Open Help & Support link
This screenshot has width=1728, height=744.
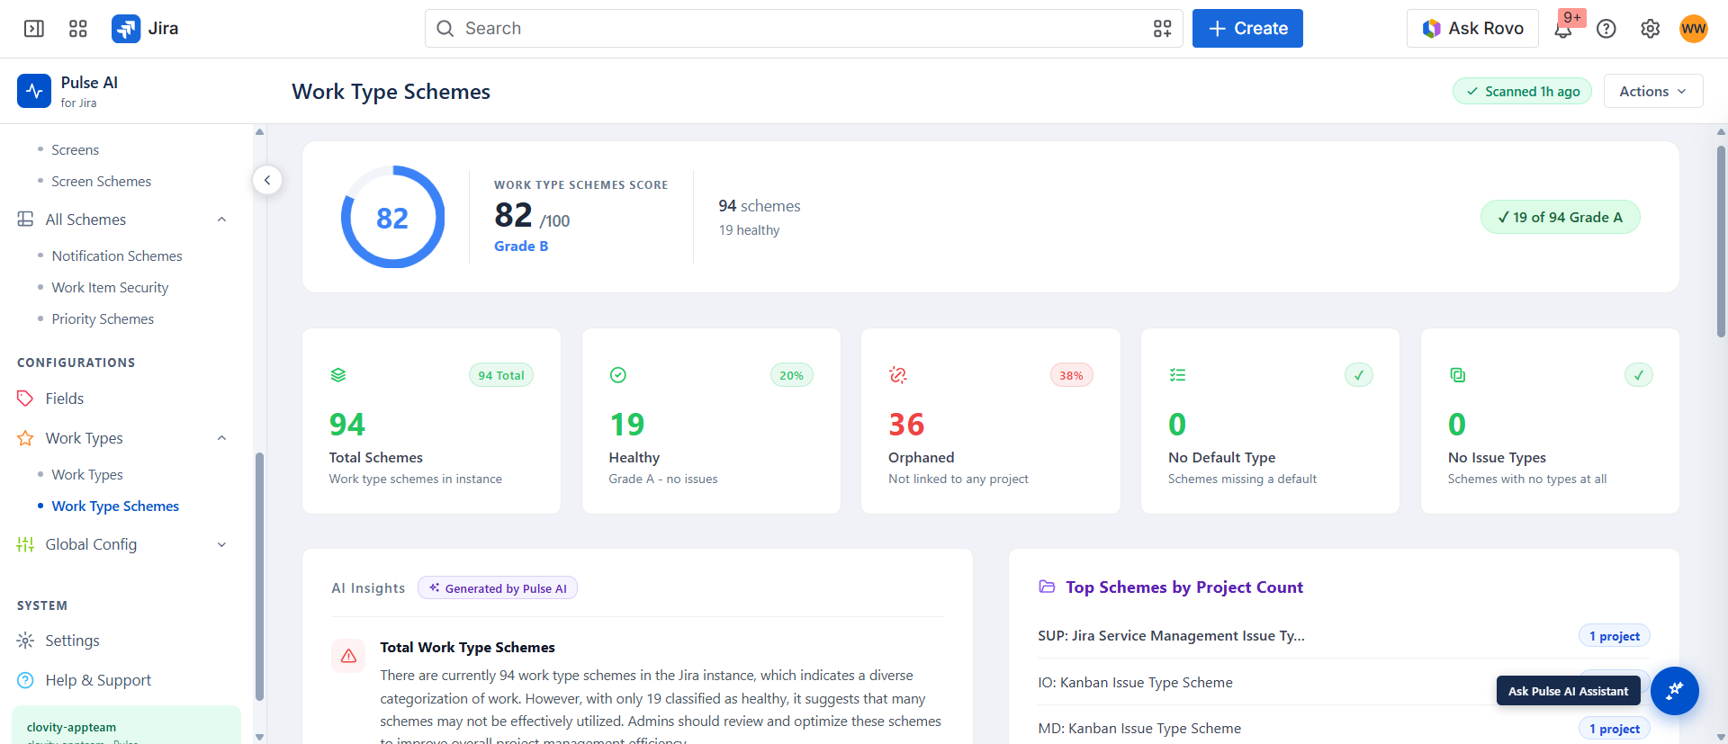[98, 680]
